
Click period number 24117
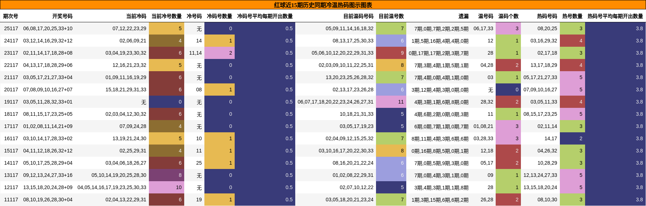pyautogui.click(x=11, y=41)
